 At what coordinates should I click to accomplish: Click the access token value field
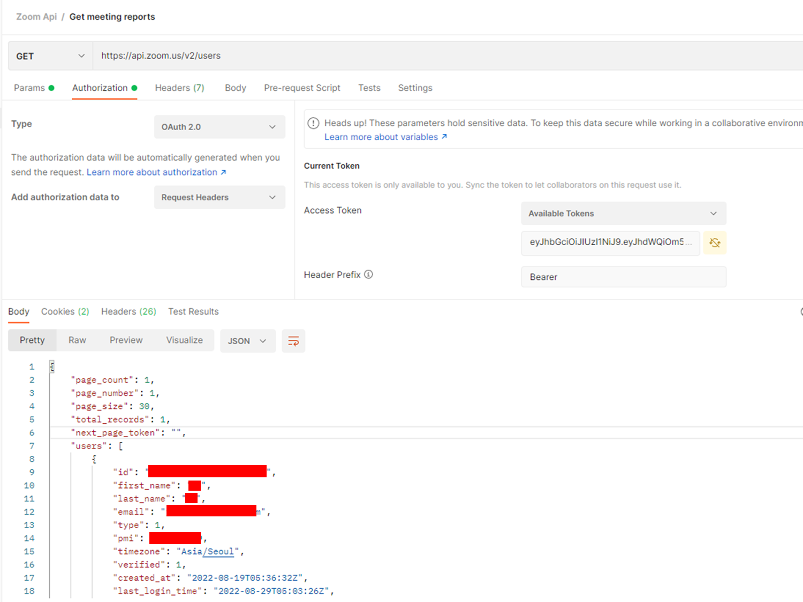click(x=610, y=242)
